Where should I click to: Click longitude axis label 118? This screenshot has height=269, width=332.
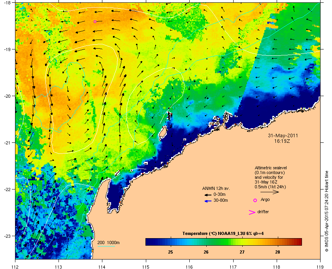277,267
